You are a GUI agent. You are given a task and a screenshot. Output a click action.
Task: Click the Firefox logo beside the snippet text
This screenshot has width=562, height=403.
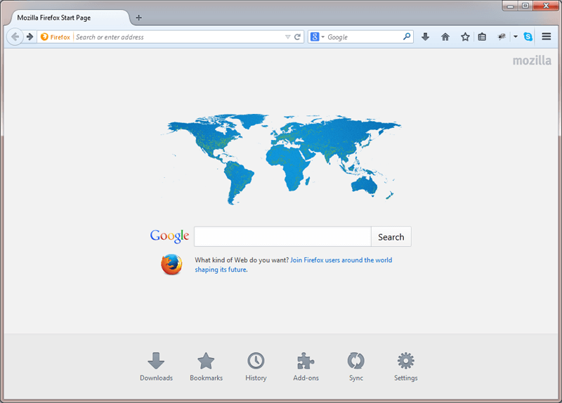171,264
